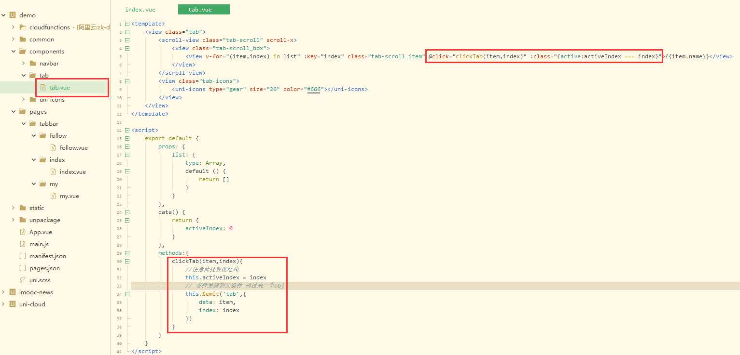Collapse the tabbar folder chevron
Image resolution: width=740 pixels, height=355 pixels.
pos(23,124)
